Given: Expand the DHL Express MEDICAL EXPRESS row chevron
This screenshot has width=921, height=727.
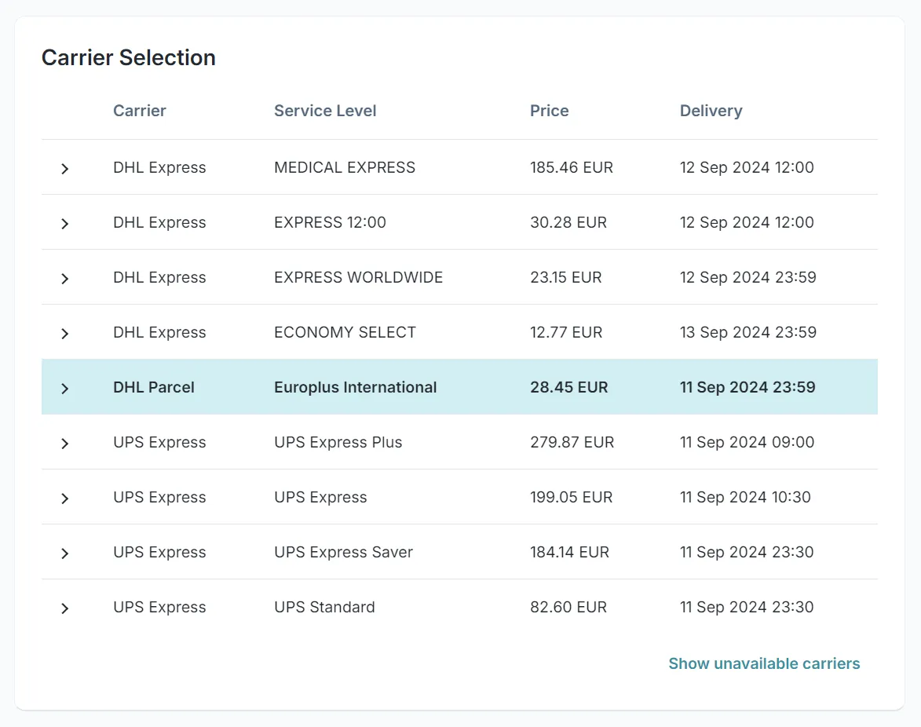Looking at the screenshot, I should click(64, 169).
